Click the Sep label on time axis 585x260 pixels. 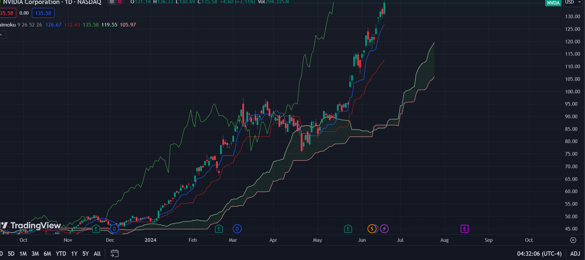[x=488, y=240]
